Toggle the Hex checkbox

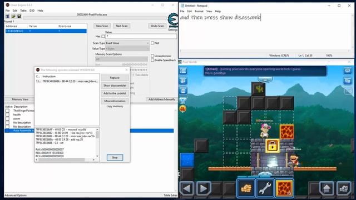tap(103, 36)
